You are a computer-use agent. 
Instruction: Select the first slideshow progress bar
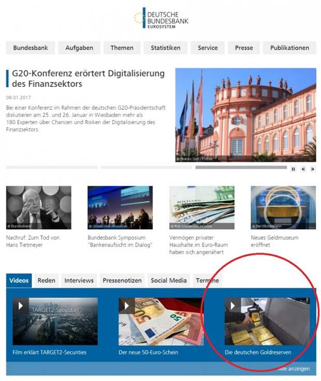(52, 167)
